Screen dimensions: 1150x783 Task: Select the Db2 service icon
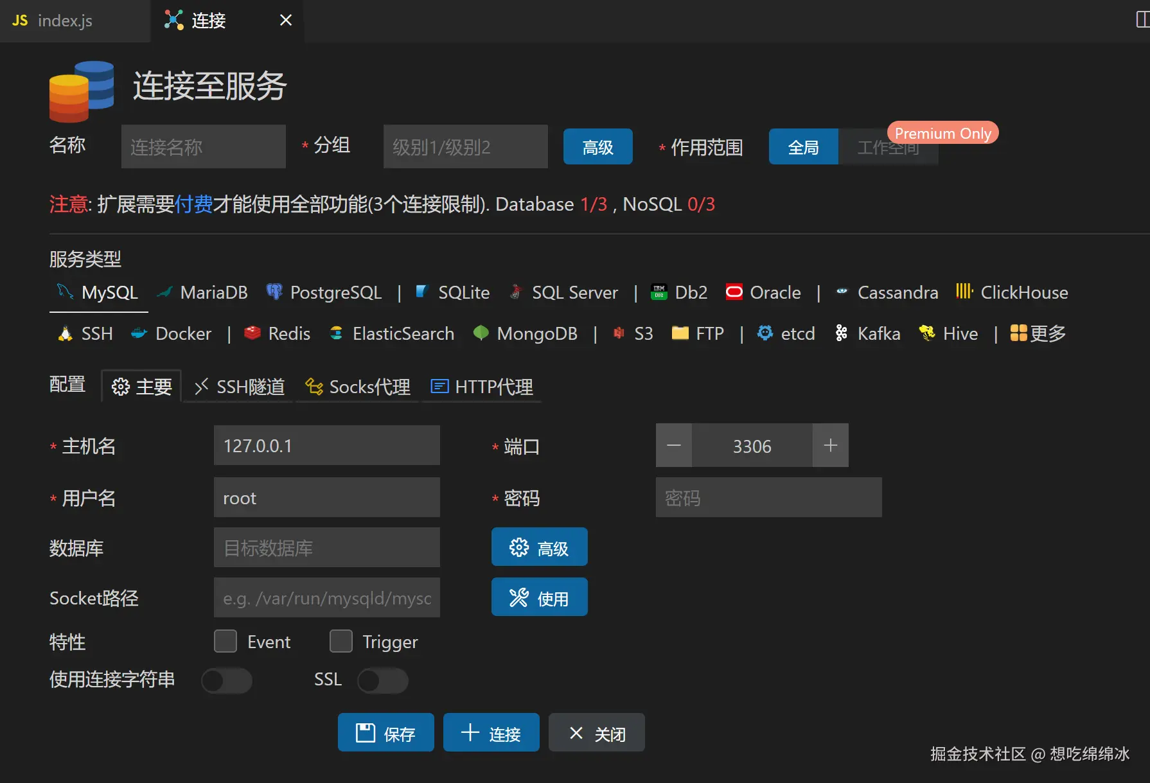tap(659, 292)
